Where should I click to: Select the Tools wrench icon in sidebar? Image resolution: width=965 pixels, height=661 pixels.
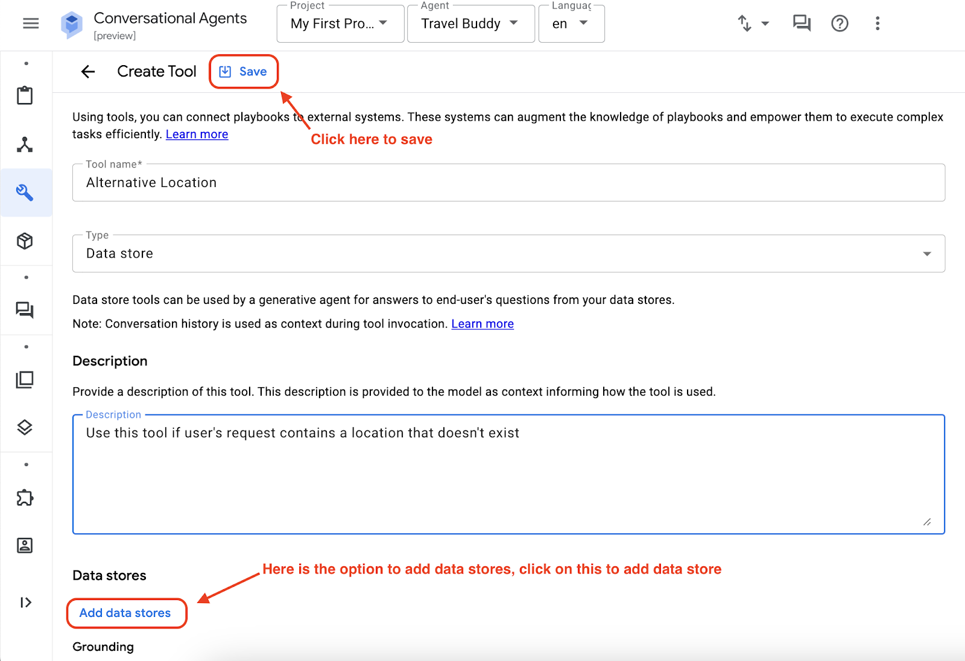25,192
